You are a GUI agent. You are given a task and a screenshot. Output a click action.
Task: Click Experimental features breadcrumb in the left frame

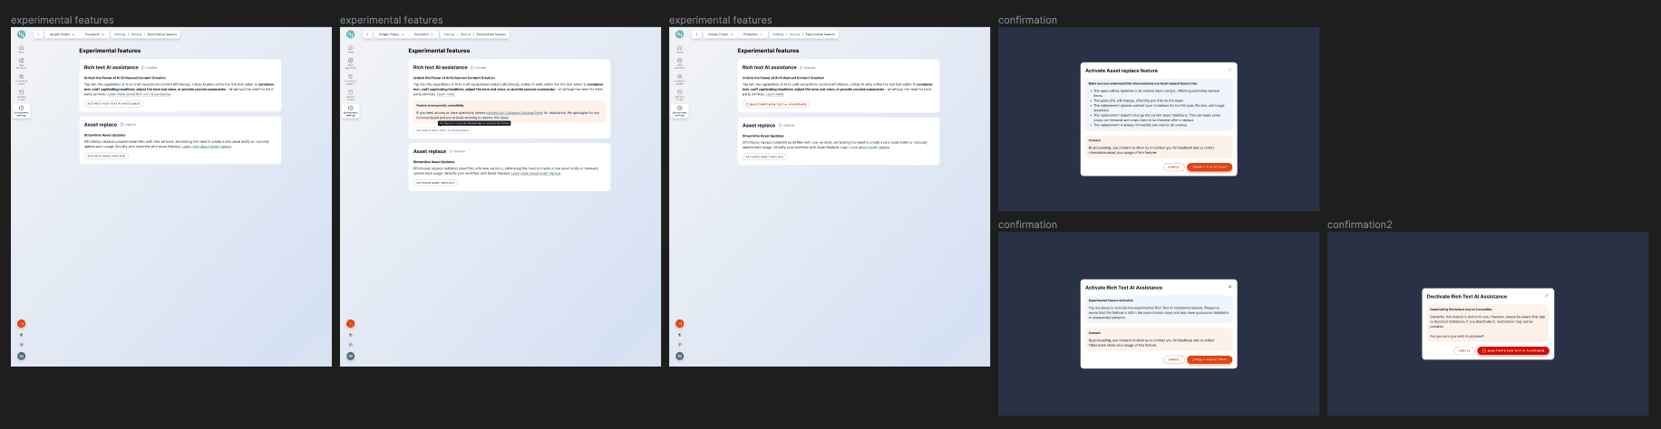[162, 34]
